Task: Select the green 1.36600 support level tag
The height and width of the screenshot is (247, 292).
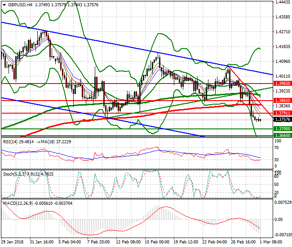Action: tap(282, 135)
